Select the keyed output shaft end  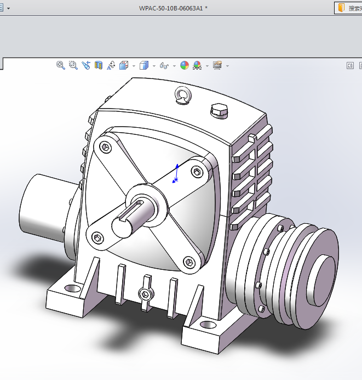click(x=122, y=227)
